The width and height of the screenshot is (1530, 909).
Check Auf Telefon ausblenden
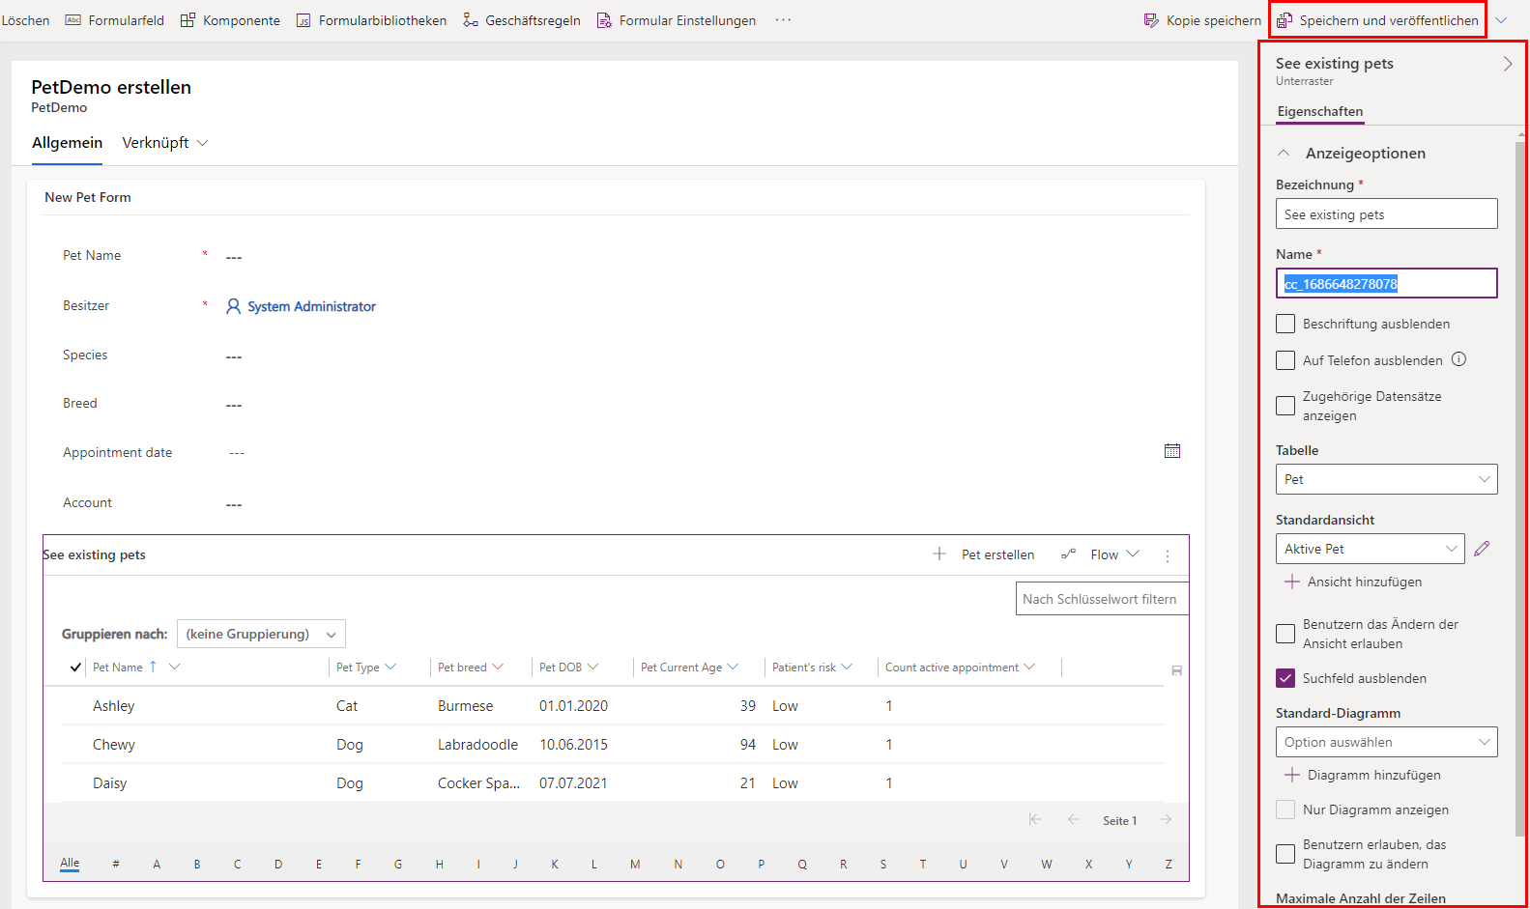(1285, 360)
